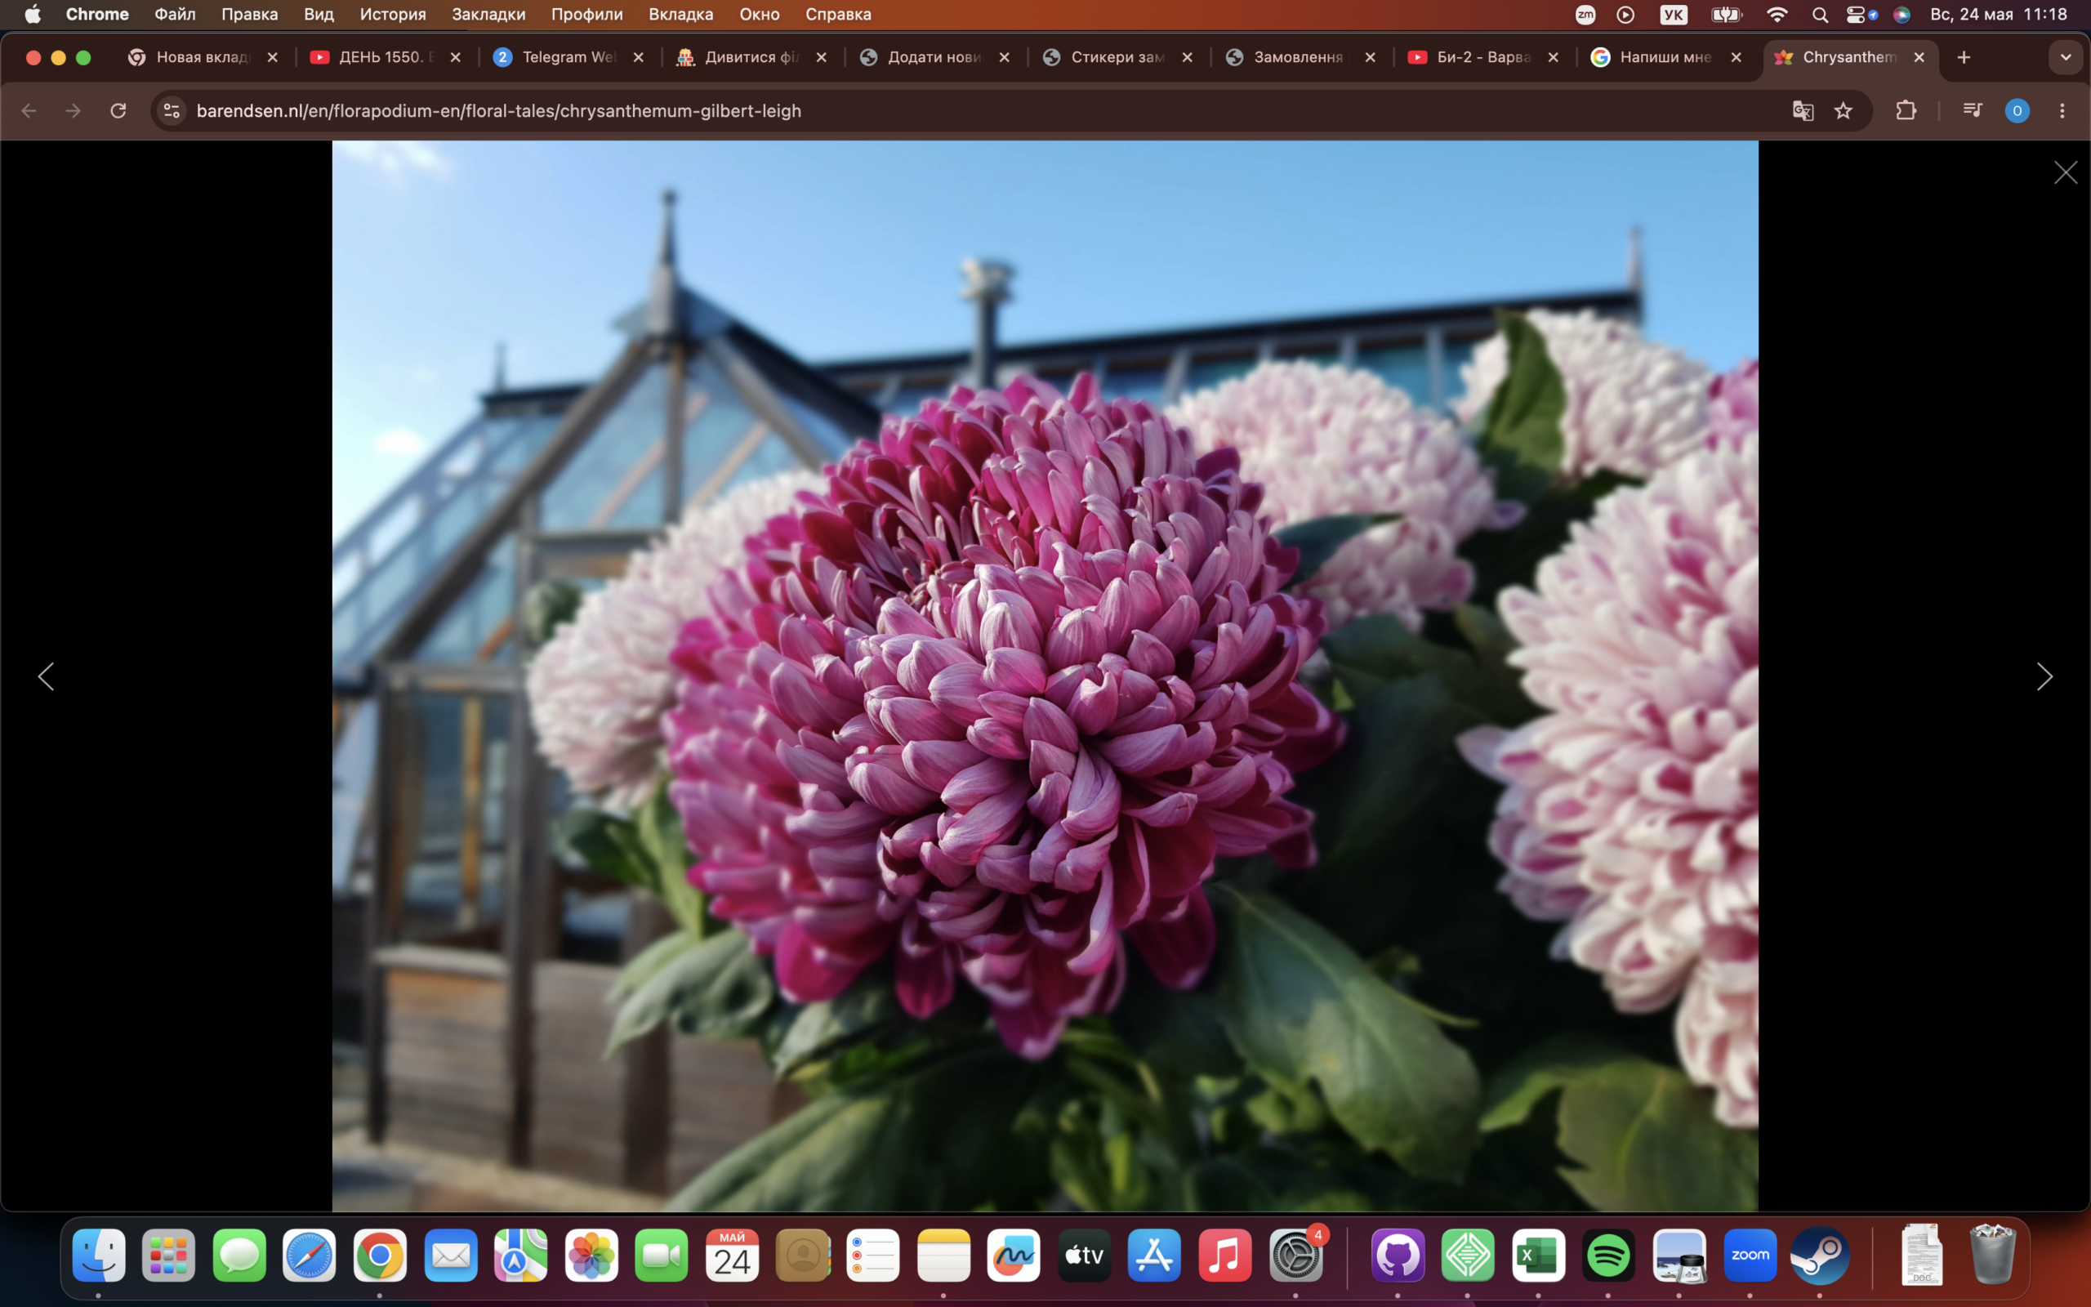Switch to the Telegram Web tab
Screen dimensions: 2091x1307
(569, 57)
